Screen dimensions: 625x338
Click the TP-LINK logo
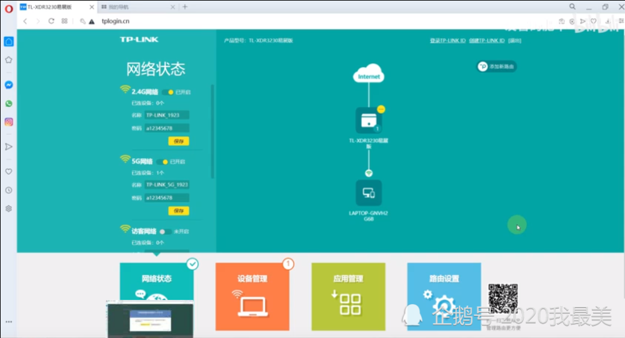point(139,39)
